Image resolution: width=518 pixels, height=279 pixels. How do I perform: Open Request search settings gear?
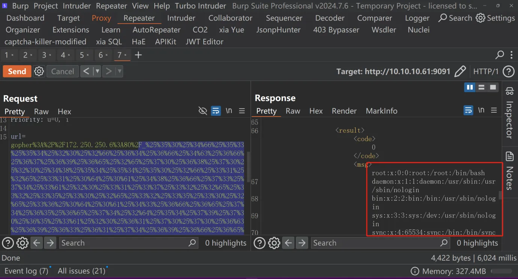click(x=22, y=243)
